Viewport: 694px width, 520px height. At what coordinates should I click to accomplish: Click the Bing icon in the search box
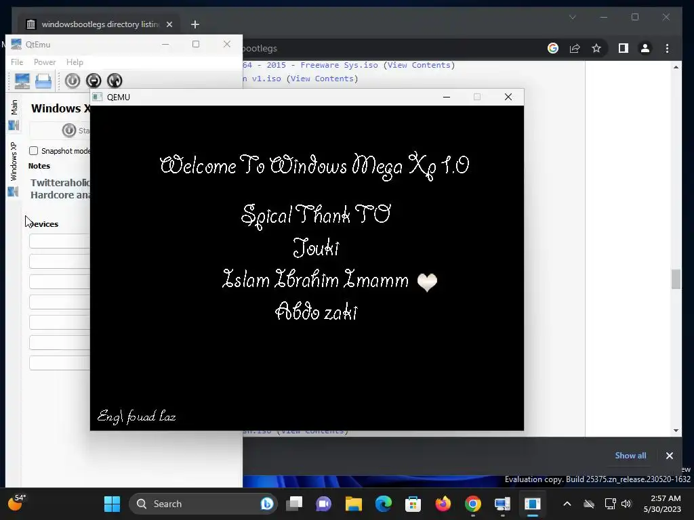tap(267, 504)
